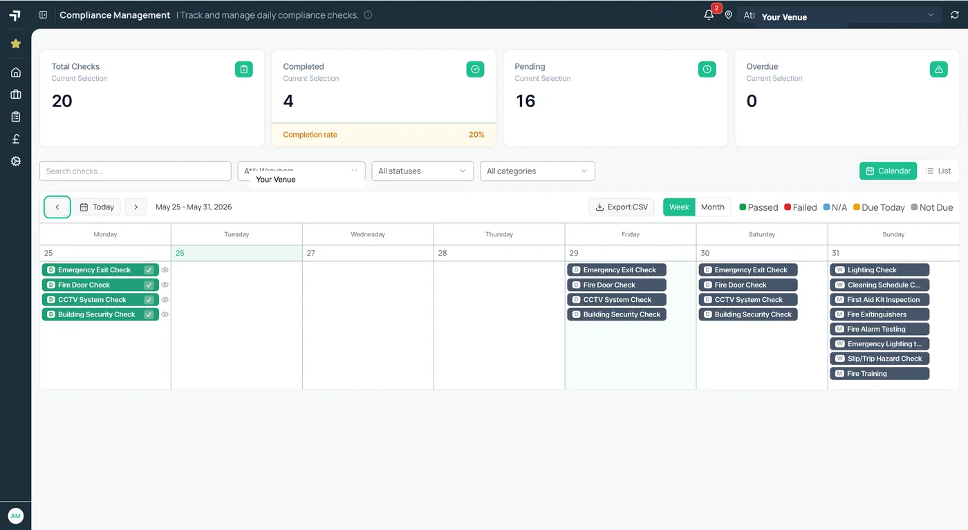Screen dimensions: 968x530
Task: Open notifications bell with badge
Action: pyautogui.click(x=709, y=15)
